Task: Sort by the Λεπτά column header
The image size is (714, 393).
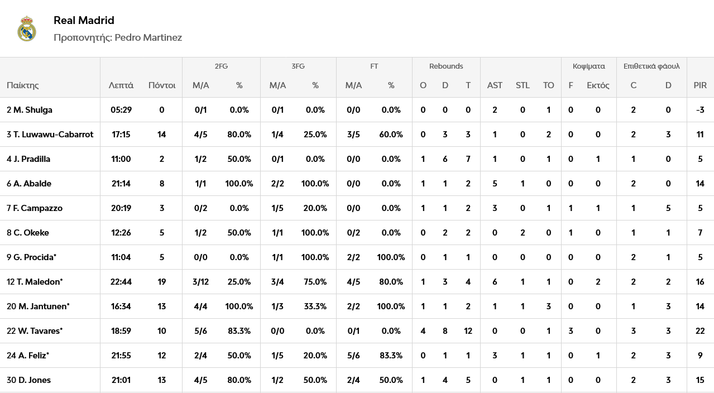Action: (121, 85)
